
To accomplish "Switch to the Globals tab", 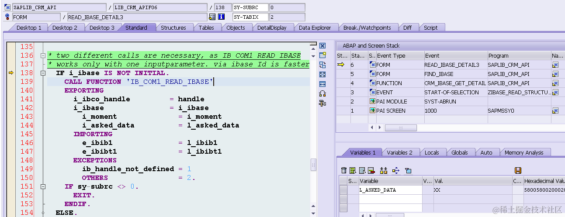I will (x=460, y=152).
